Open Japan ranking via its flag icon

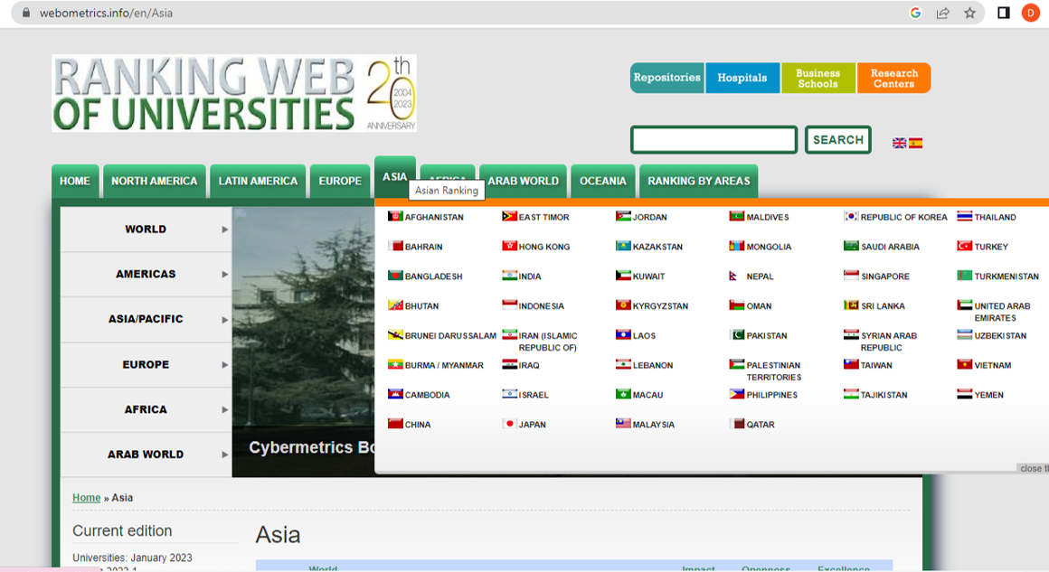tap(509, 424)
